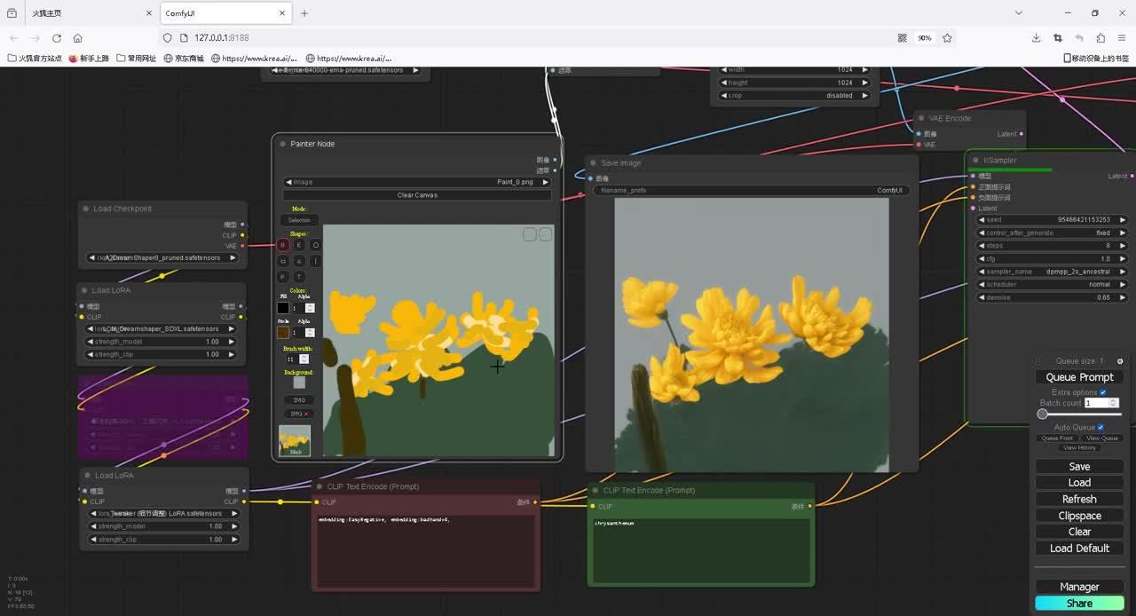Select the B brush shape tool
Screen dimensions: 1136x616
pos(283,245)
